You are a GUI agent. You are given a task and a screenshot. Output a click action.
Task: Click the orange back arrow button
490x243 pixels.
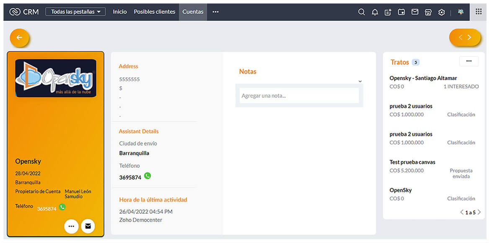pos(19,38)
